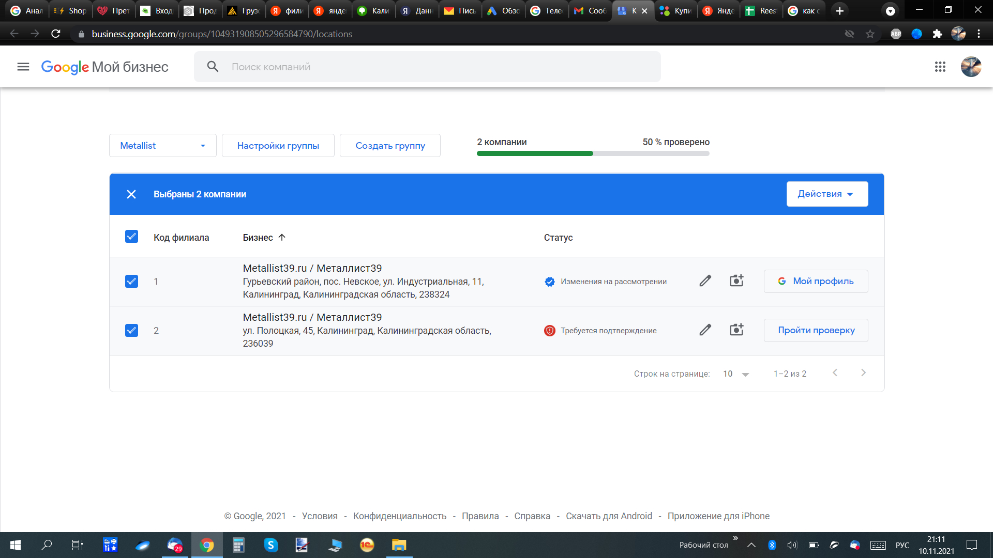Add photo for the Полоцкая location

pyautogui.click(x=736, y=330)
